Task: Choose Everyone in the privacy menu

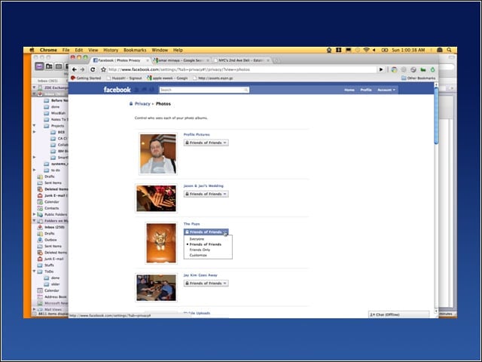Action: click(197, 239)
